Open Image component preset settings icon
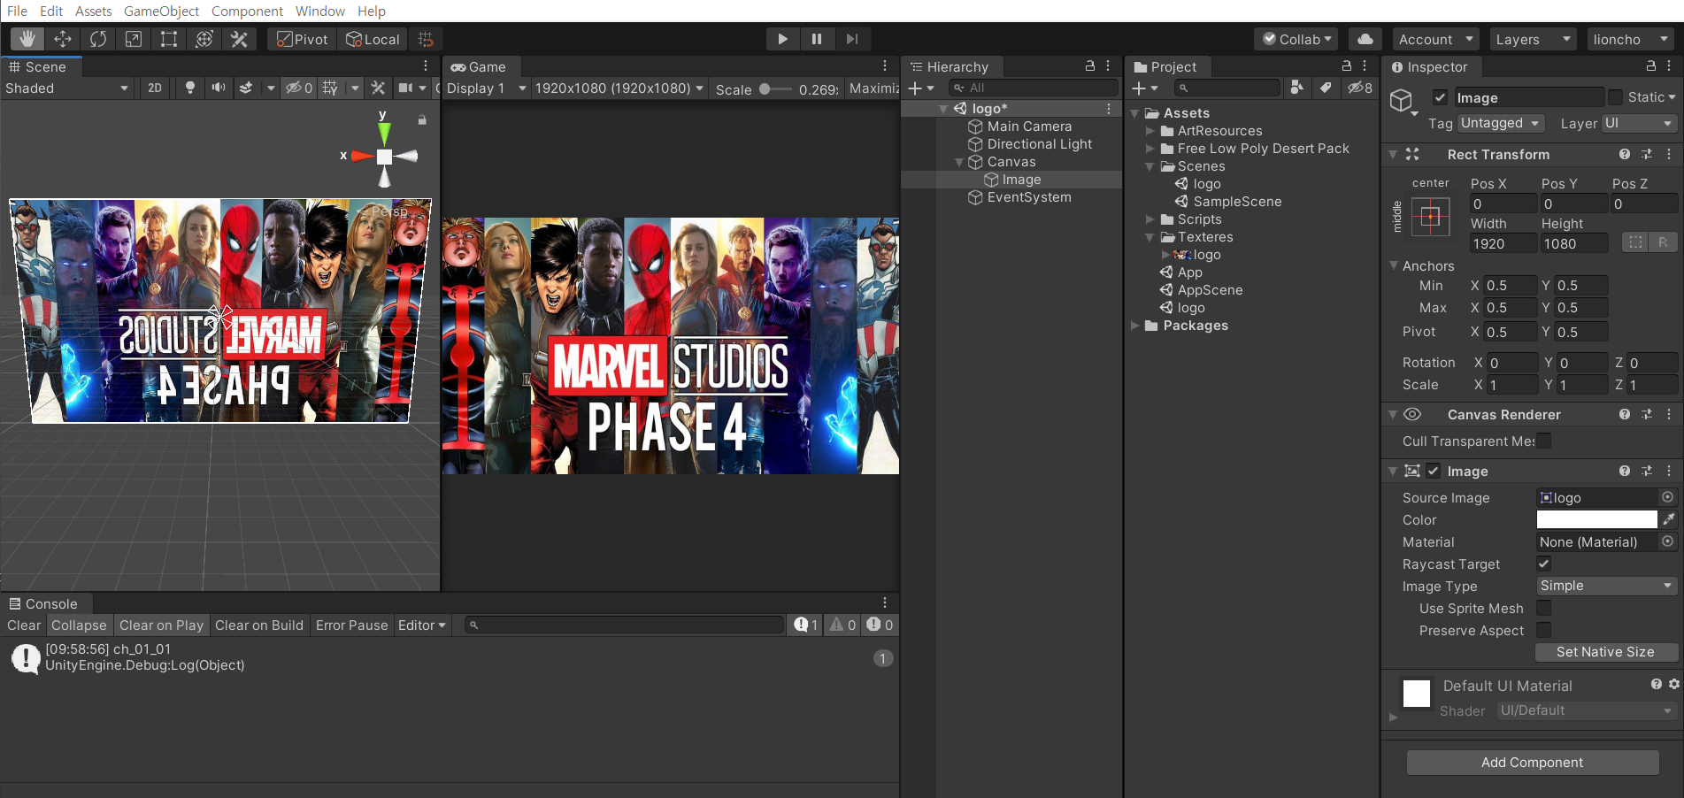This screenshot has width=1684, height=798. click(x=1647, y=471)
